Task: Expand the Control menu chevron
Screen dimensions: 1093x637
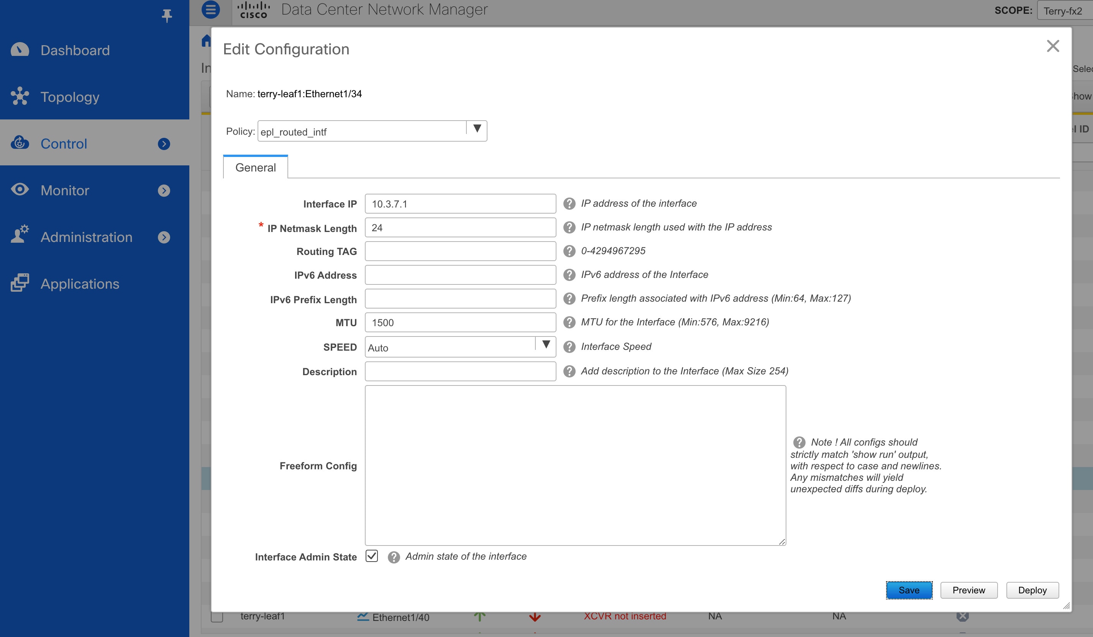Action: [164, 144]
